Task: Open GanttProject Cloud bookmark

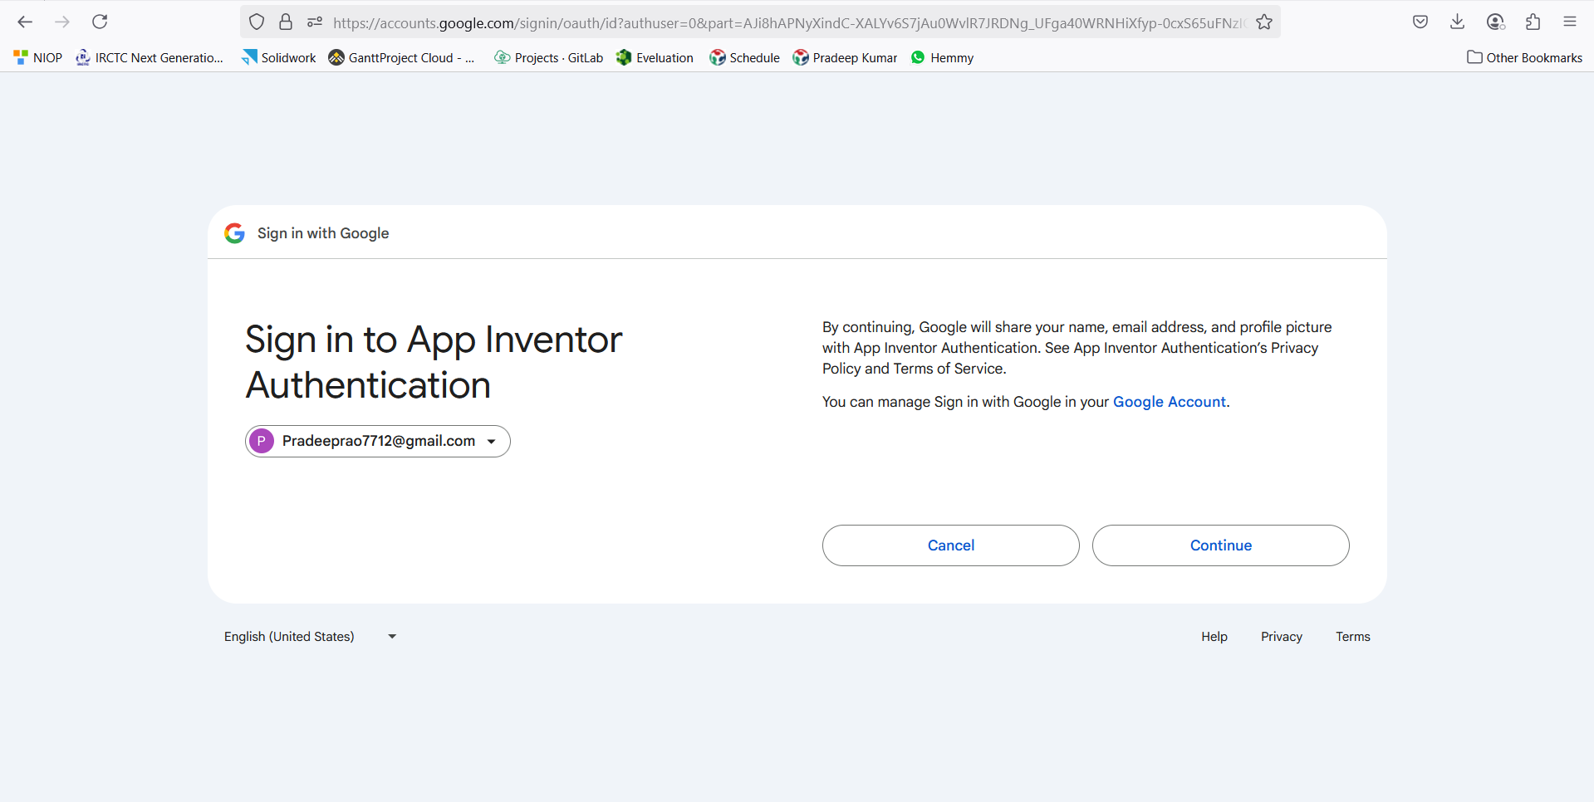Action: pyautogui.click(x=402, y=57)
